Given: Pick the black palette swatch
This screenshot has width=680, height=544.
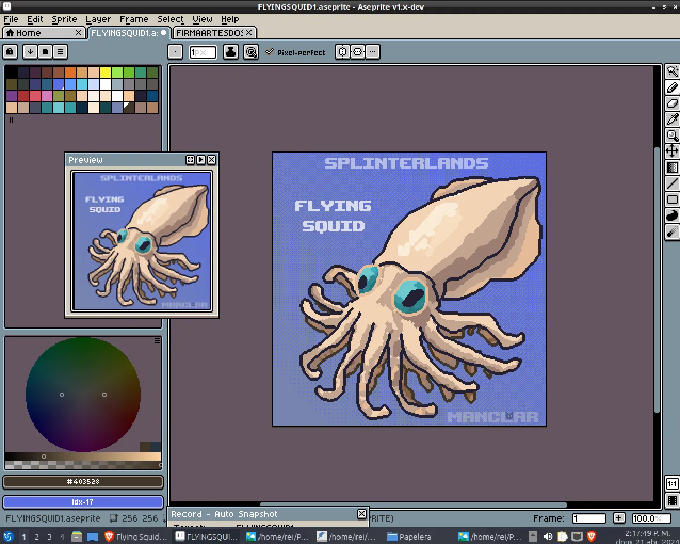Looking at the screenshot, I should (12, 73).
